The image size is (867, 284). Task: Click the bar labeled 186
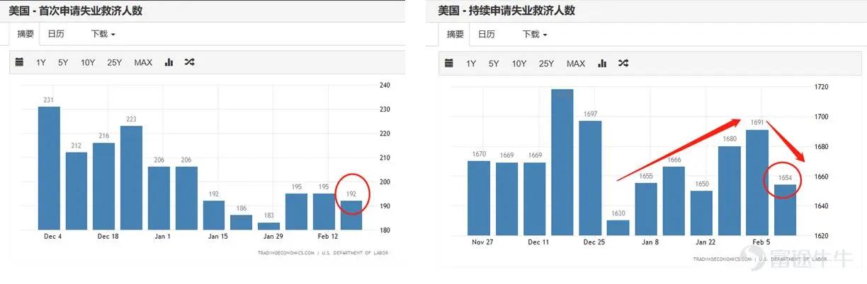pyautogui.click(x=242, y=223)
